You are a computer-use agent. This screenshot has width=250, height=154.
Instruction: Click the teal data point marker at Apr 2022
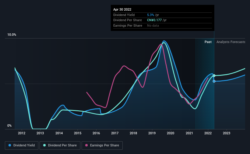(214, 75)
